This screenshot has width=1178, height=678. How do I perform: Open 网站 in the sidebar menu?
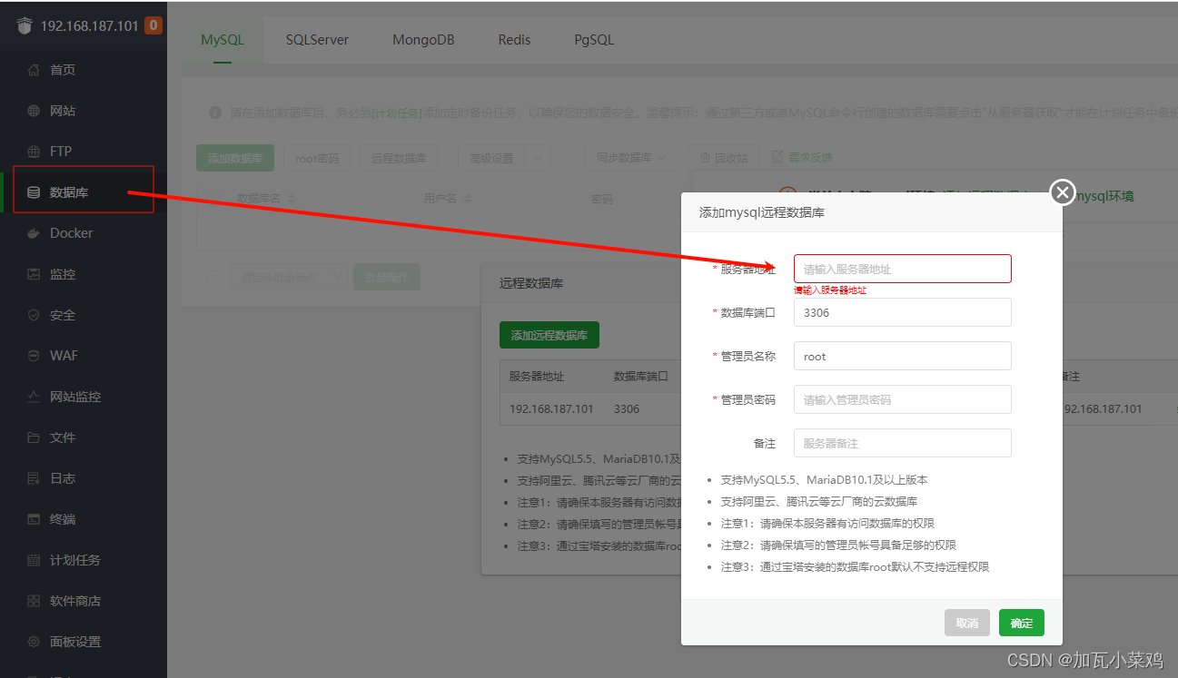point(63,111)
